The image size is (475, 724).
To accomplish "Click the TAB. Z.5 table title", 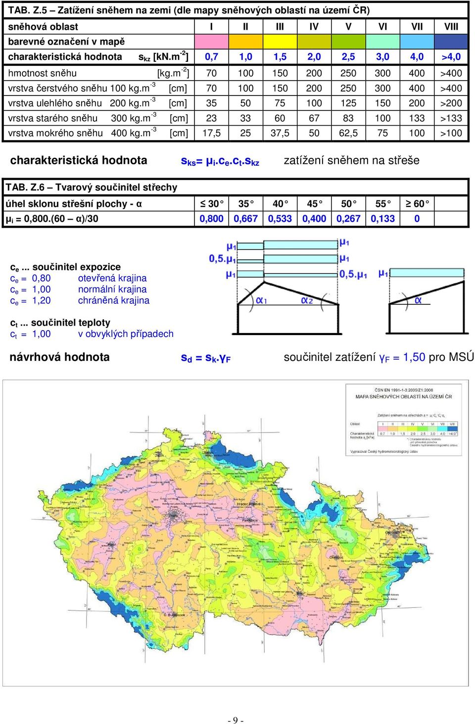I will [189, 10].
